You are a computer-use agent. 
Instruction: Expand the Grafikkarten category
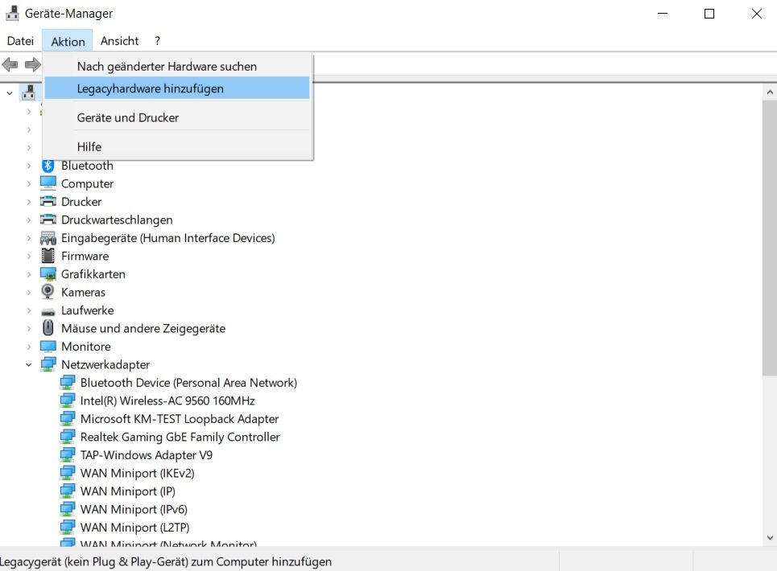(x=29, y=274)
